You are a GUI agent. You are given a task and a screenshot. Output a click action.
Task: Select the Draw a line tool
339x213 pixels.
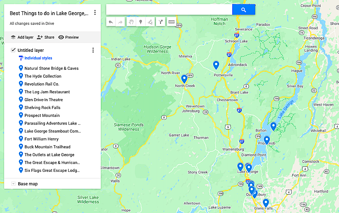pyautogui.click(x=150, y=22)
